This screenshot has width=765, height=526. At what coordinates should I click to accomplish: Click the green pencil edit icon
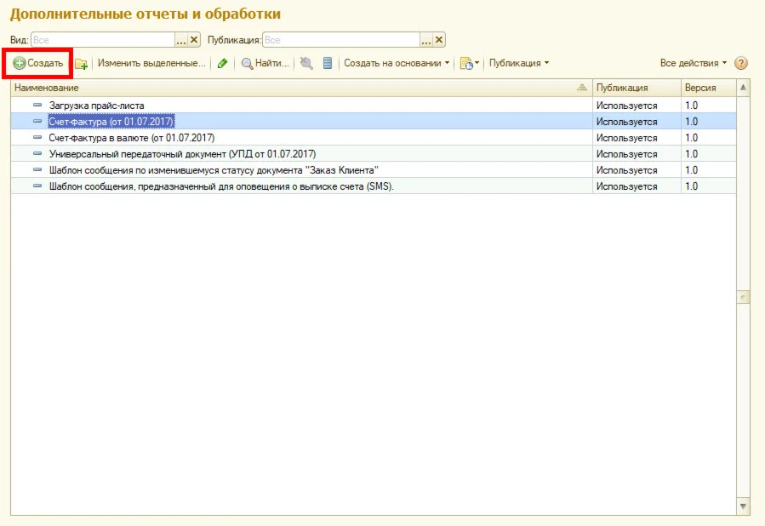click(223, 64)
